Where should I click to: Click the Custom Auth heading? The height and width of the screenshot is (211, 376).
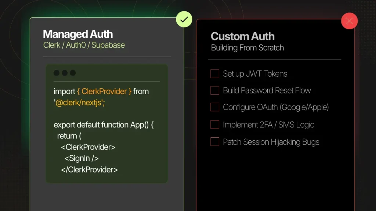[243, 37]
